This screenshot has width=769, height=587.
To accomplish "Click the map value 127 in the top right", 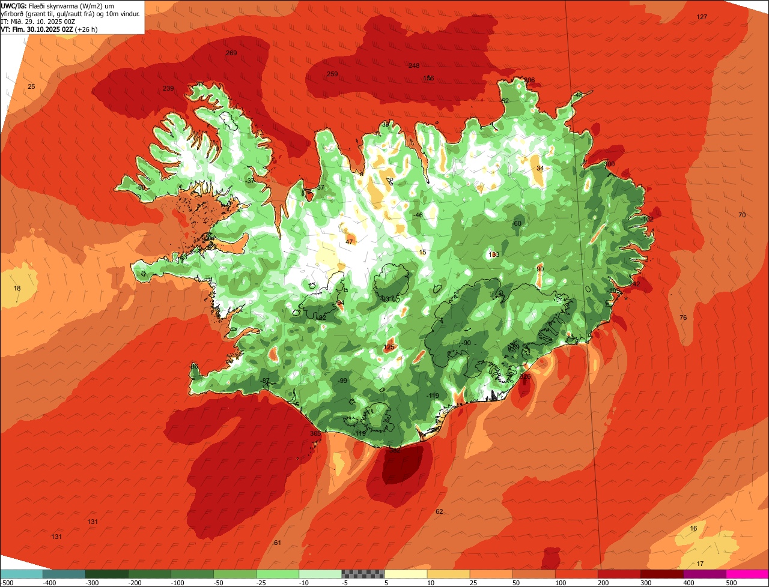I will 702,17.
